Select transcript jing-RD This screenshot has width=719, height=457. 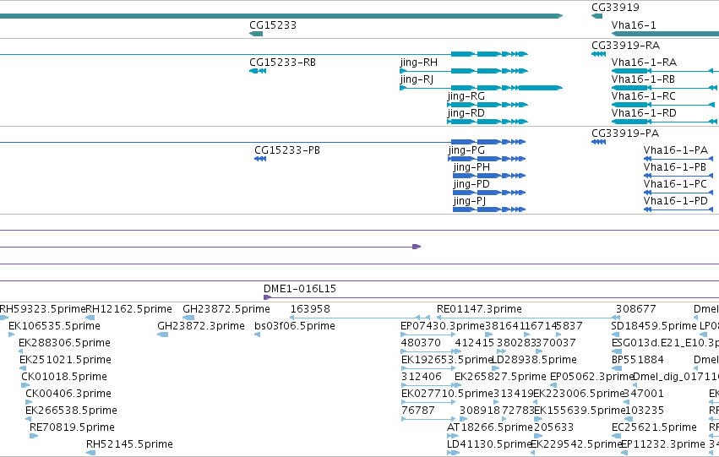point(466,113)
